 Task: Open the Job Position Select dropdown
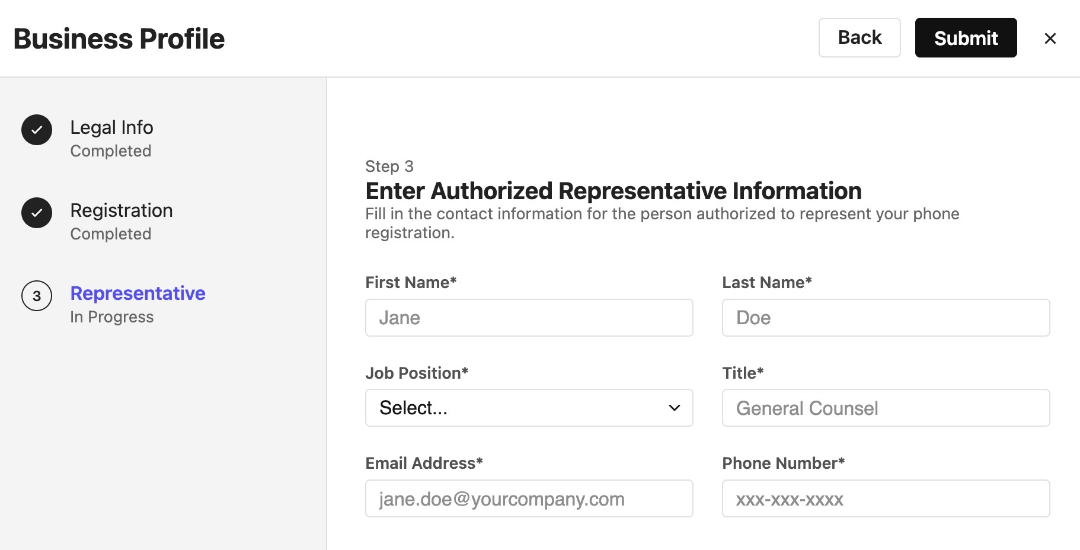(529, 408)
